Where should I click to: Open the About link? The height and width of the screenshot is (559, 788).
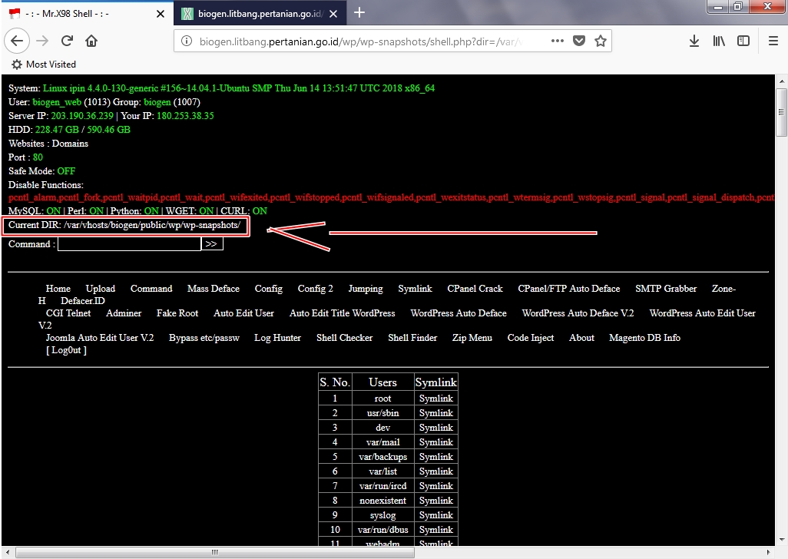tap(581, 338)
